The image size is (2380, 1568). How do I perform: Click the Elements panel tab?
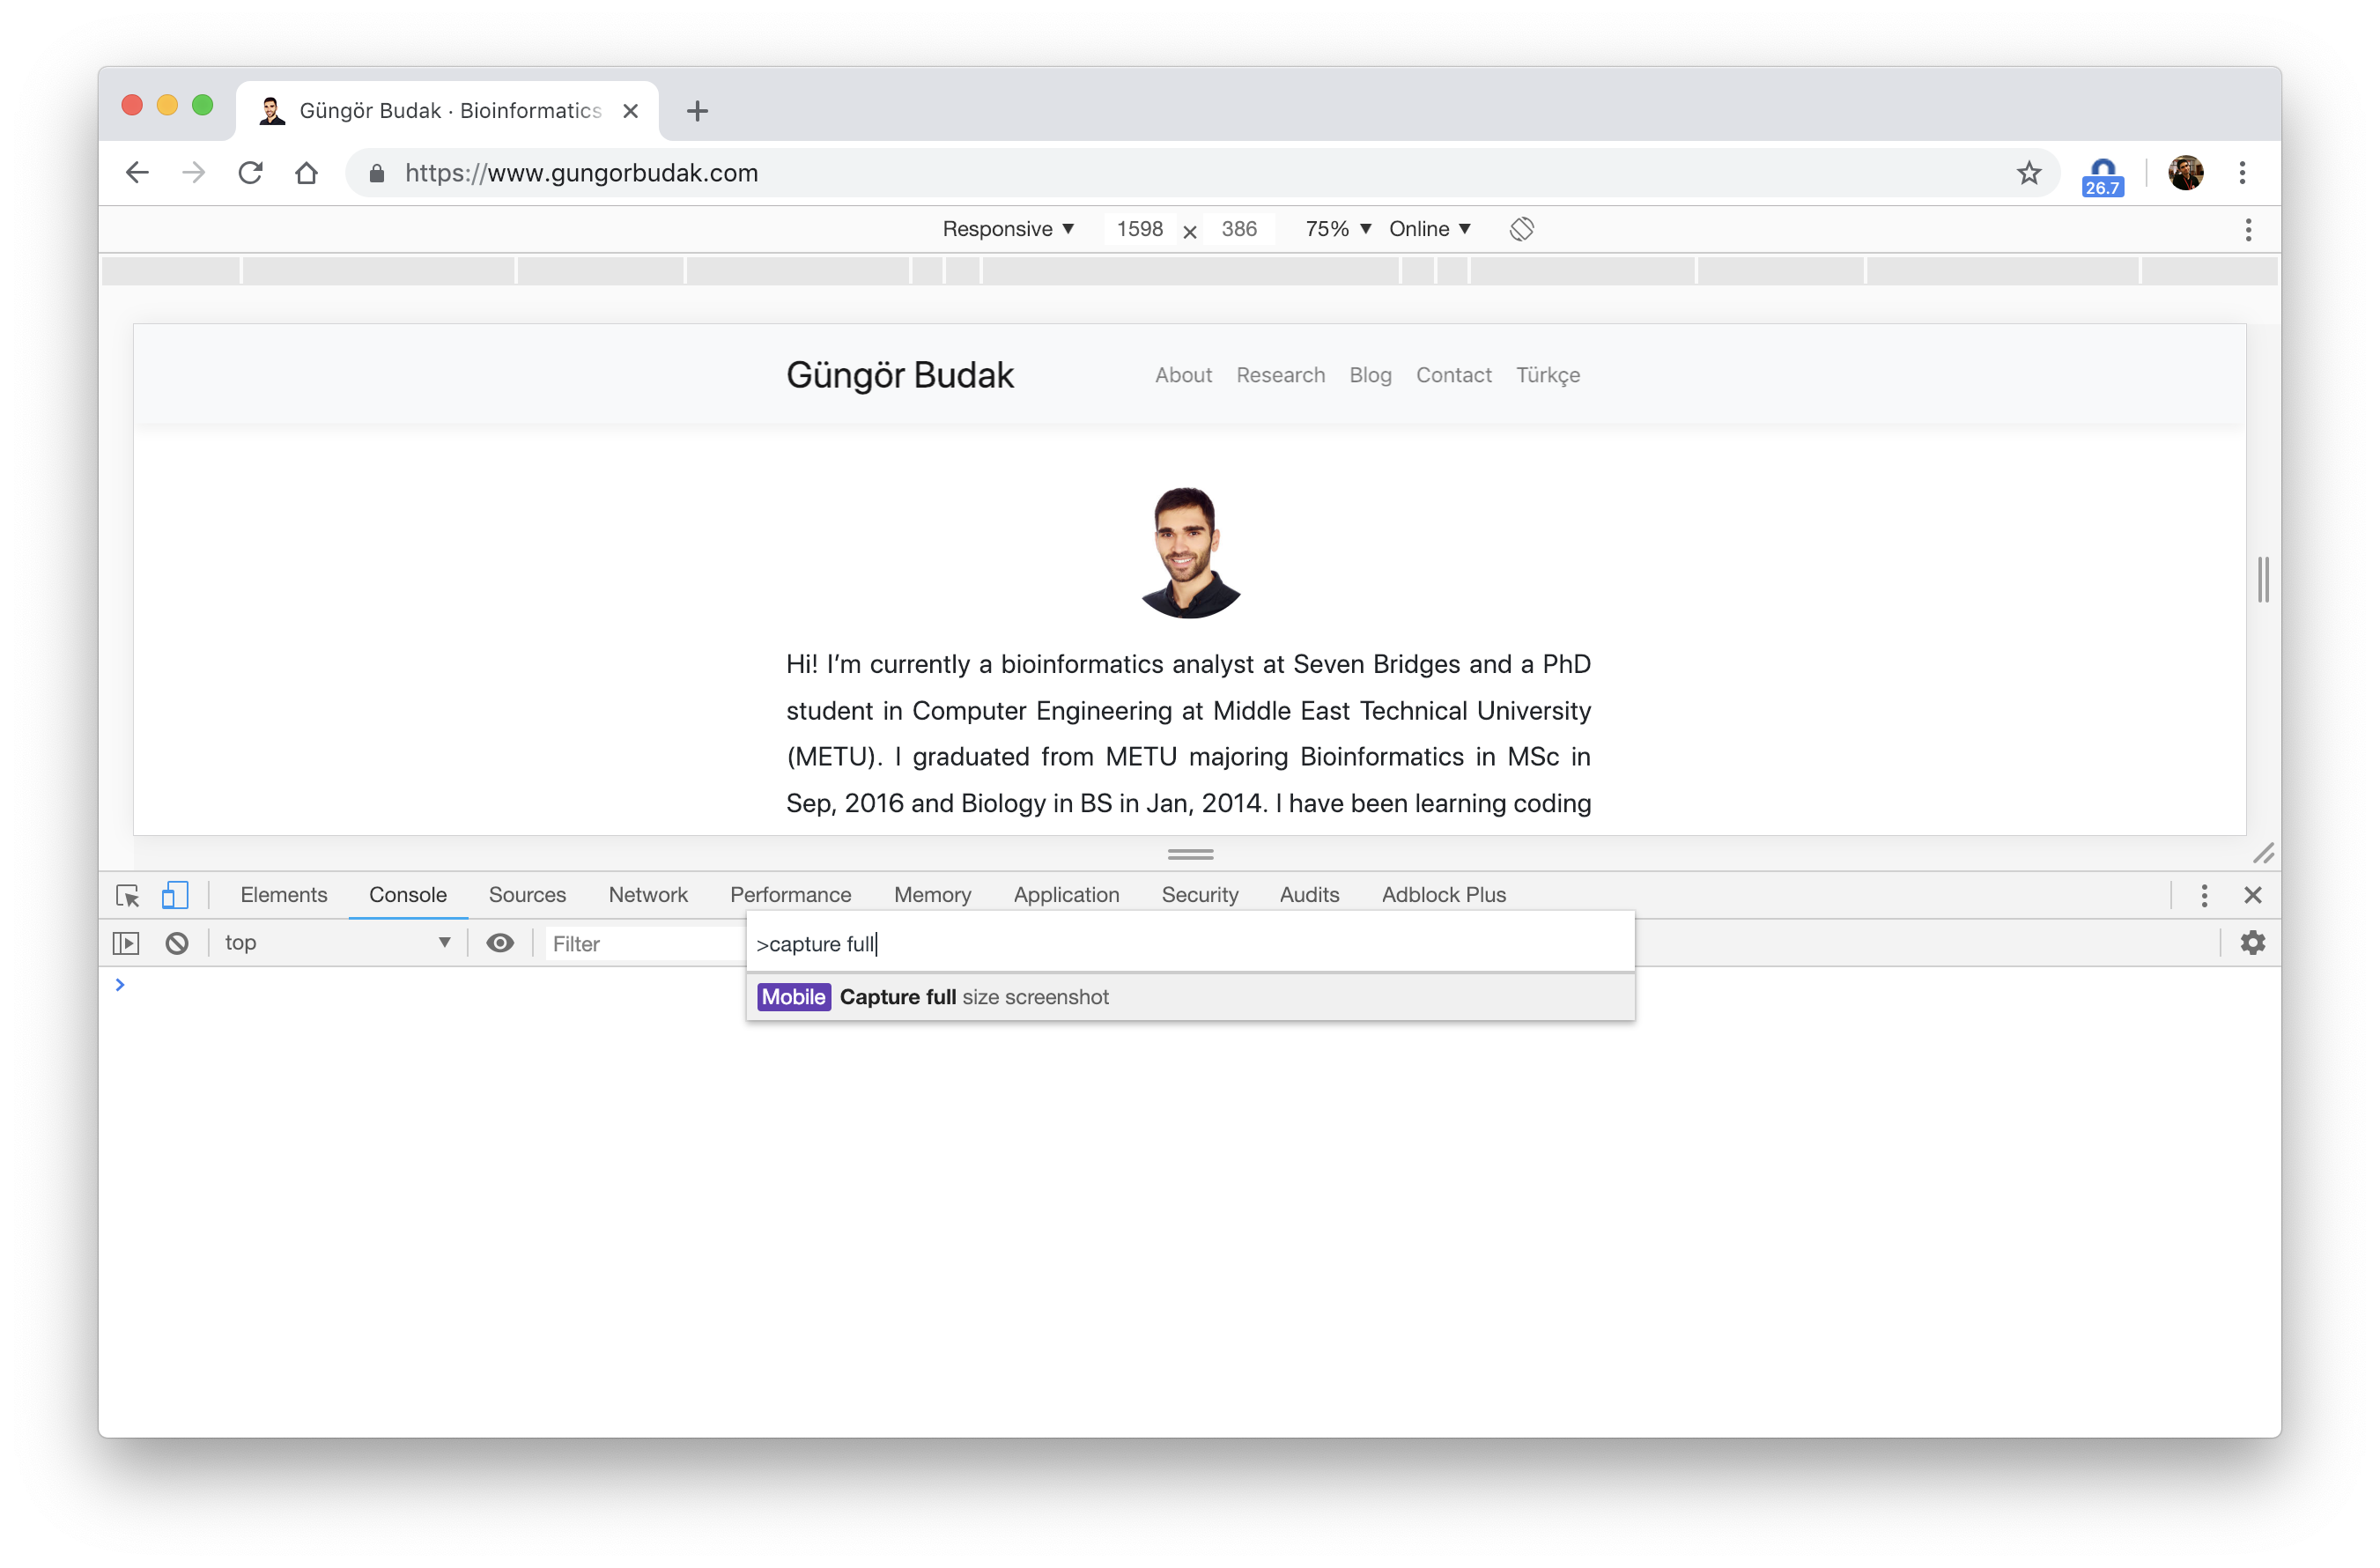pos(285,894)
